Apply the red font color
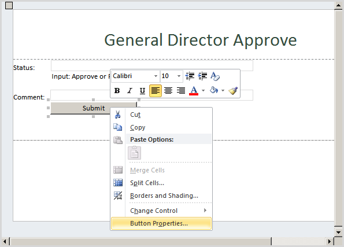 (x=194, y=90)
